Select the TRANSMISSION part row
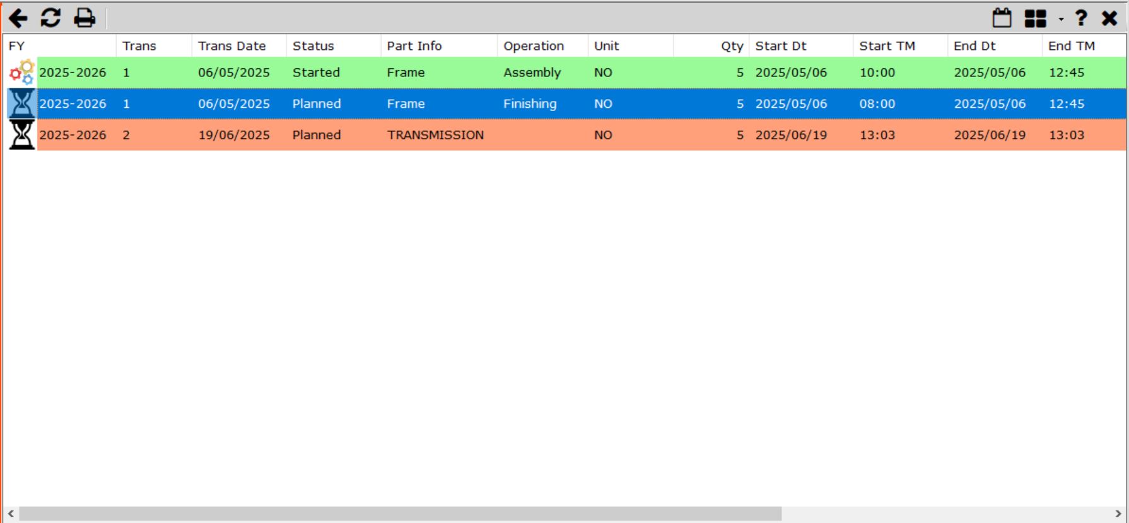The height and width of the screenshot is (523, 1129). [x=435, y=135]
